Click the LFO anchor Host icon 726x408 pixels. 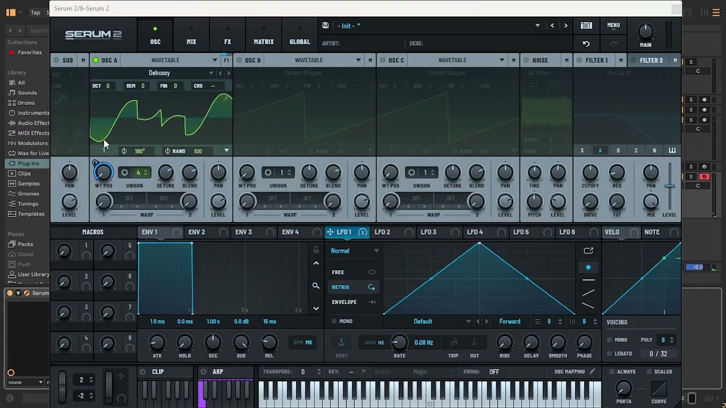tap(341, 342)
